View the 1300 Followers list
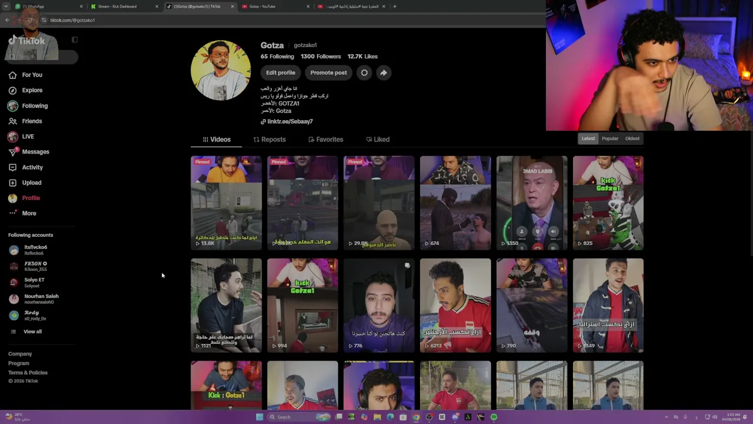 tap(321, 57)
